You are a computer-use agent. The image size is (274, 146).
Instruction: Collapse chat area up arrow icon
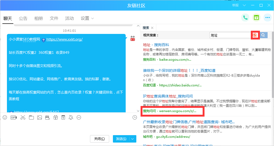[138, 26]
